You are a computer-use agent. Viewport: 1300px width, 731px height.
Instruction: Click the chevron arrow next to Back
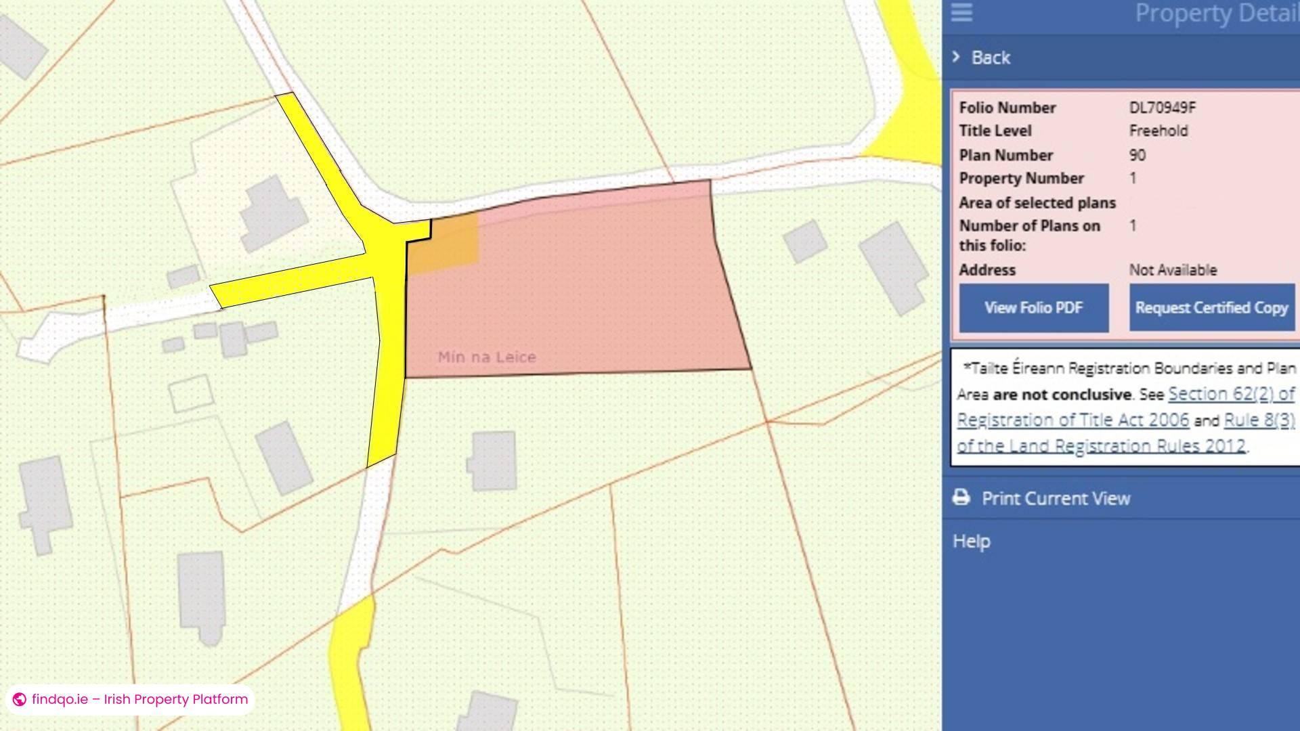pyautogui.click(x=956, y=58)
